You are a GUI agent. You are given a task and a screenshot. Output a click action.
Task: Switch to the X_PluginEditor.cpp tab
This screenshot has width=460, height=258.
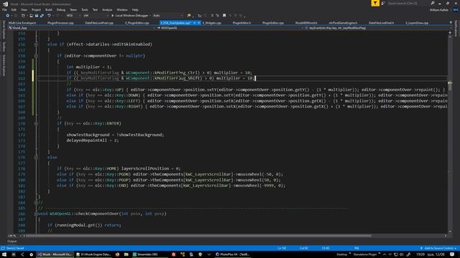coord(137,23)
